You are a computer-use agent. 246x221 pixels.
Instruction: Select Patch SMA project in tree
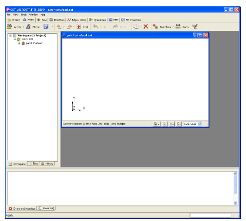click(x=27, y=39)
